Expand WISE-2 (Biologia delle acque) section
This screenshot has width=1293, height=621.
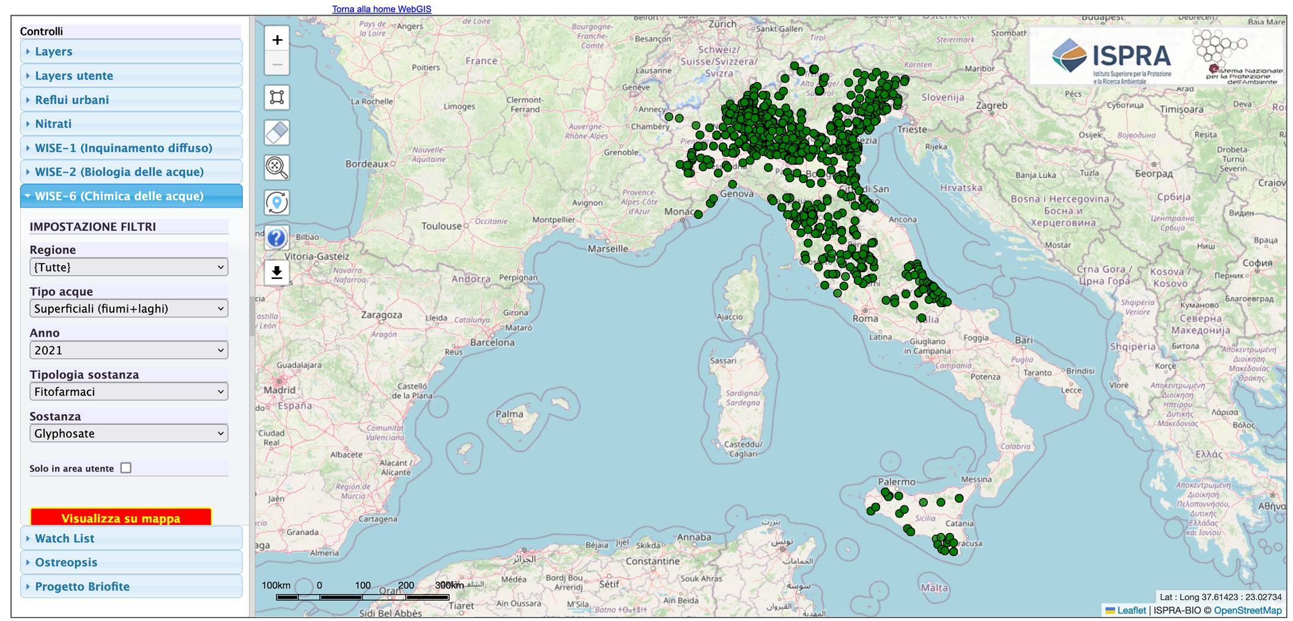(x=131, y=172)
